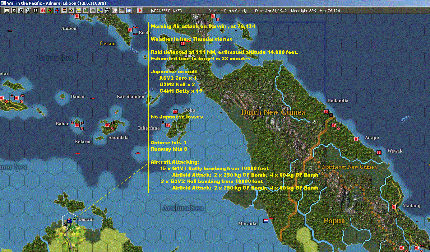The width and height of the screenshot is (430, 252).
Task: Select the Australian flag at Darwin
Action: tap(70, 221)
